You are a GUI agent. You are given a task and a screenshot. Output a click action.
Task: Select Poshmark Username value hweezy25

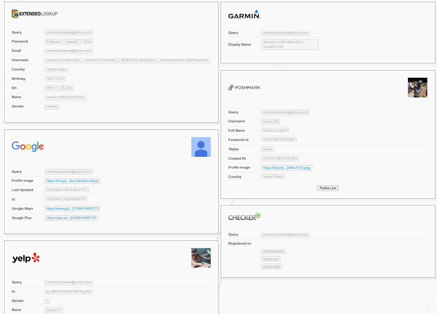click(271, 122)
